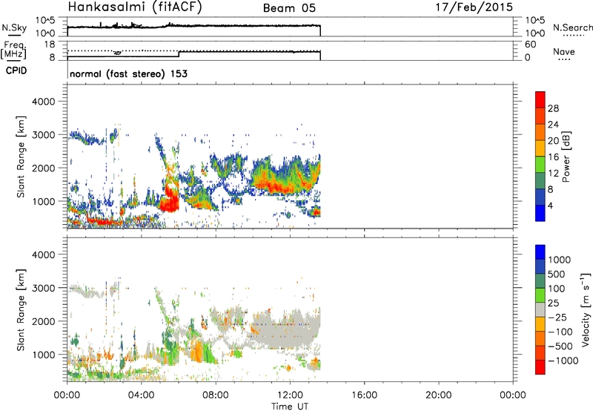Click the Beam 05 label

pyautogui.click(x=289, y=8)
